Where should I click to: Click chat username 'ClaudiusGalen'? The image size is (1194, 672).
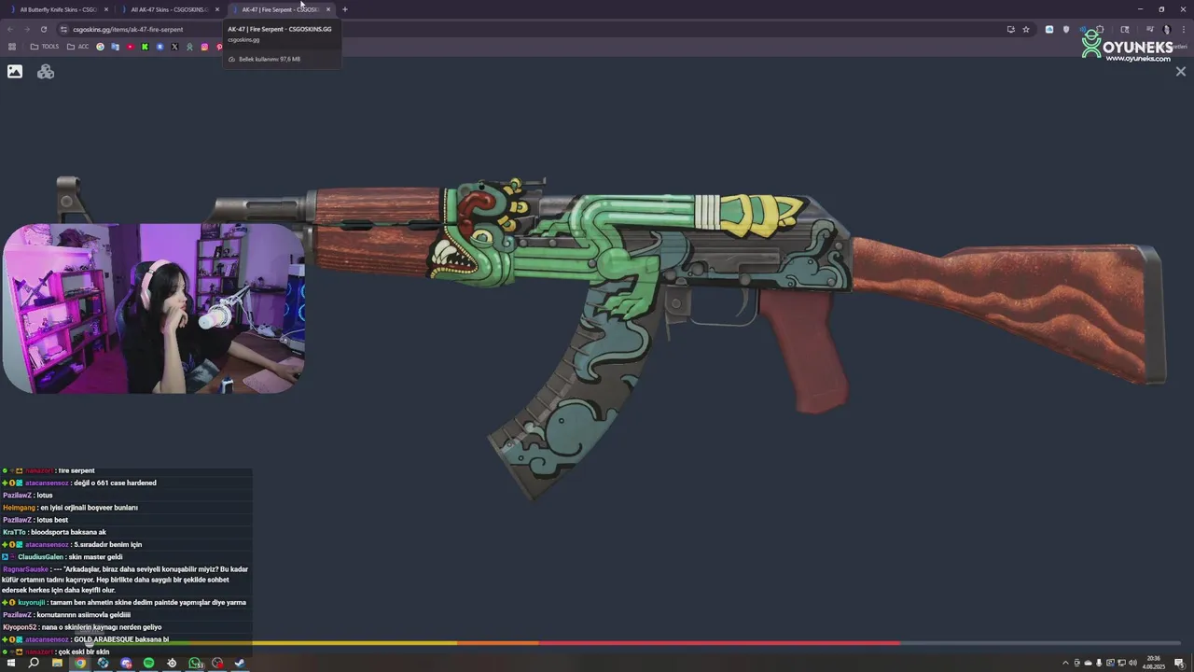coord(40,557)
